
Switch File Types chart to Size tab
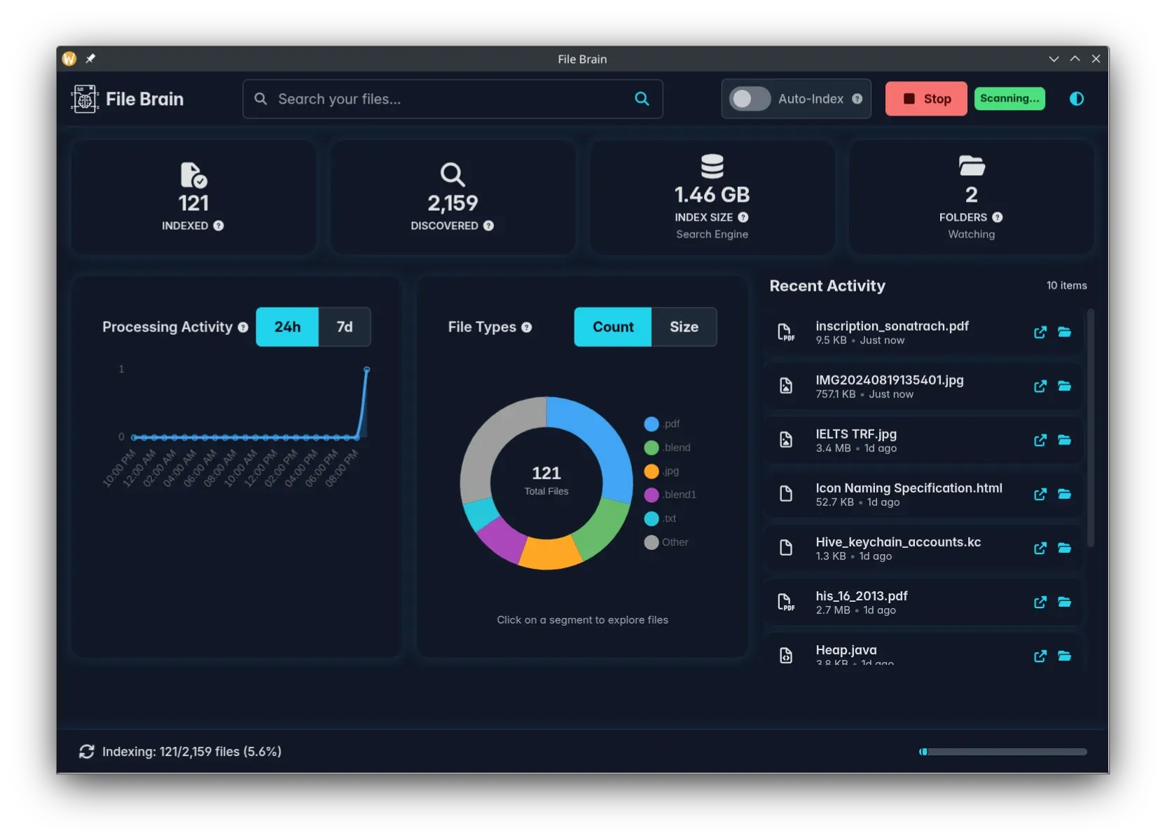684,327
